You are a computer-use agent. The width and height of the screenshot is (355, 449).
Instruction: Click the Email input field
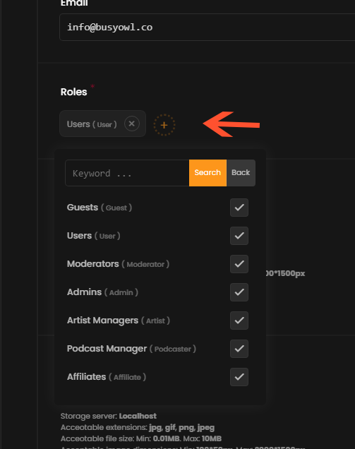click(x=207, y=28)
